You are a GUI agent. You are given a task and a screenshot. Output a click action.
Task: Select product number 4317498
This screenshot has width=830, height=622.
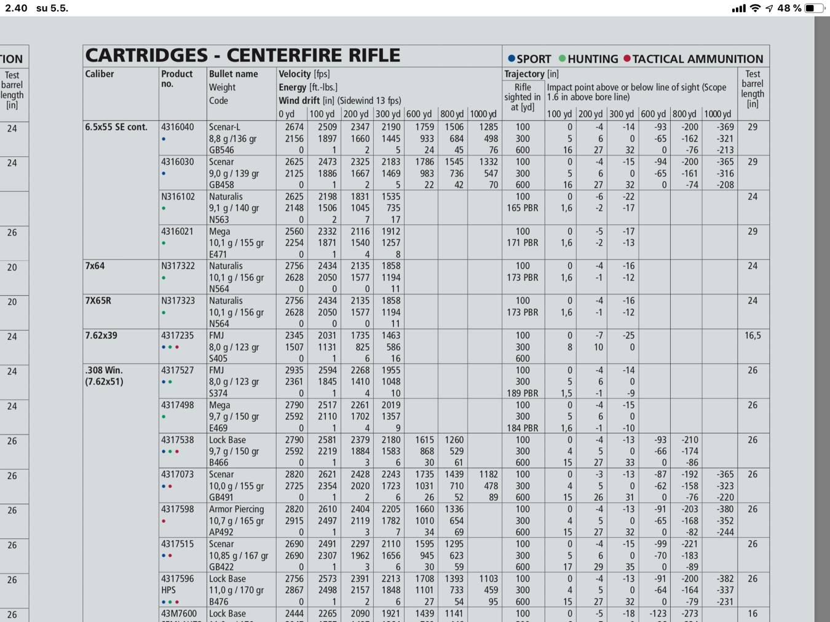click(177, 405)
